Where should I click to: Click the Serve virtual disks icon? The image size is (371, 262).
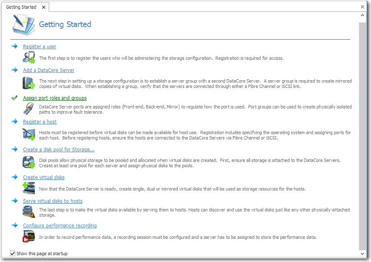(29, 211)
